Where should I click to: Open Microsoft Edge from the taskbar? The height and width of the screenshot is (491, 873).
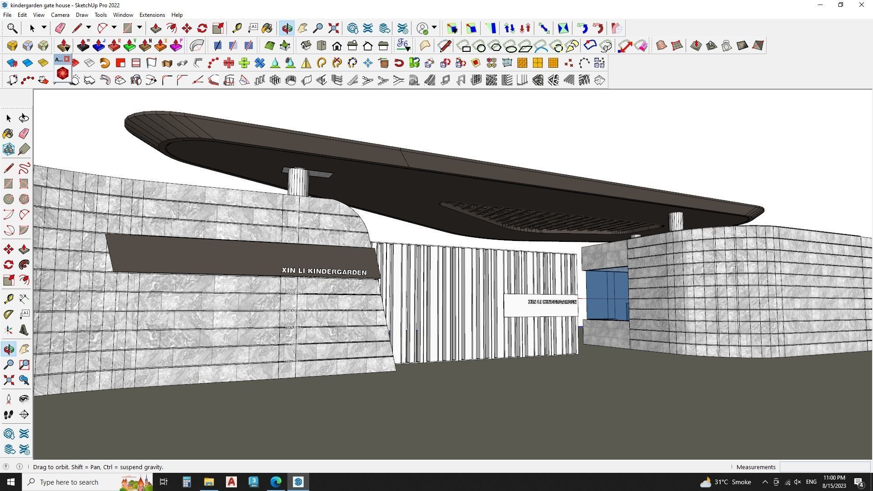(276, 482)
